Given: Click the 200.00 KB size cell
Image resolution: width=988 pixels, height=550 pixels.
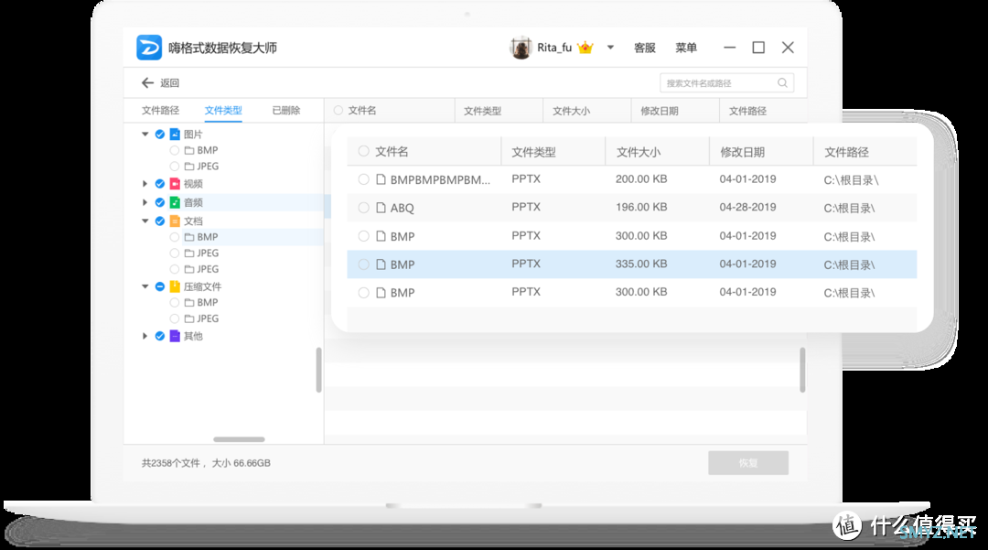Looking at the screenshot, I should pyautogui.click(x=640, y=179).
